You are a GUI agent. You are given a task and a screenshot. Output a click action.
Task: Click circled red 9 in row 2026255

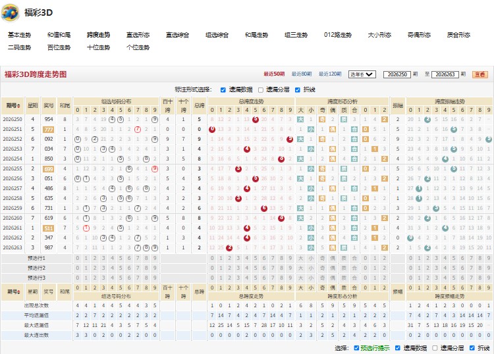(x=155, y=168)
